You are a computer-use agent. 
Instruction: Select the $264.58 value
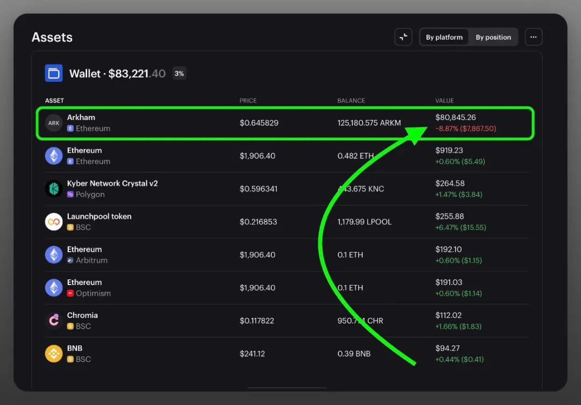tap(450, 183)
